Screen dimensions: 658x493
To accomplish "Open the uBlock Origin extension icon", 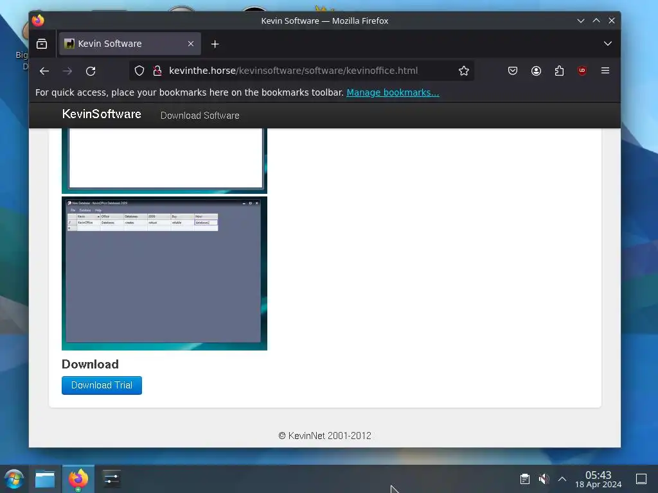I will pyautogui.click(x=582, y=71).
